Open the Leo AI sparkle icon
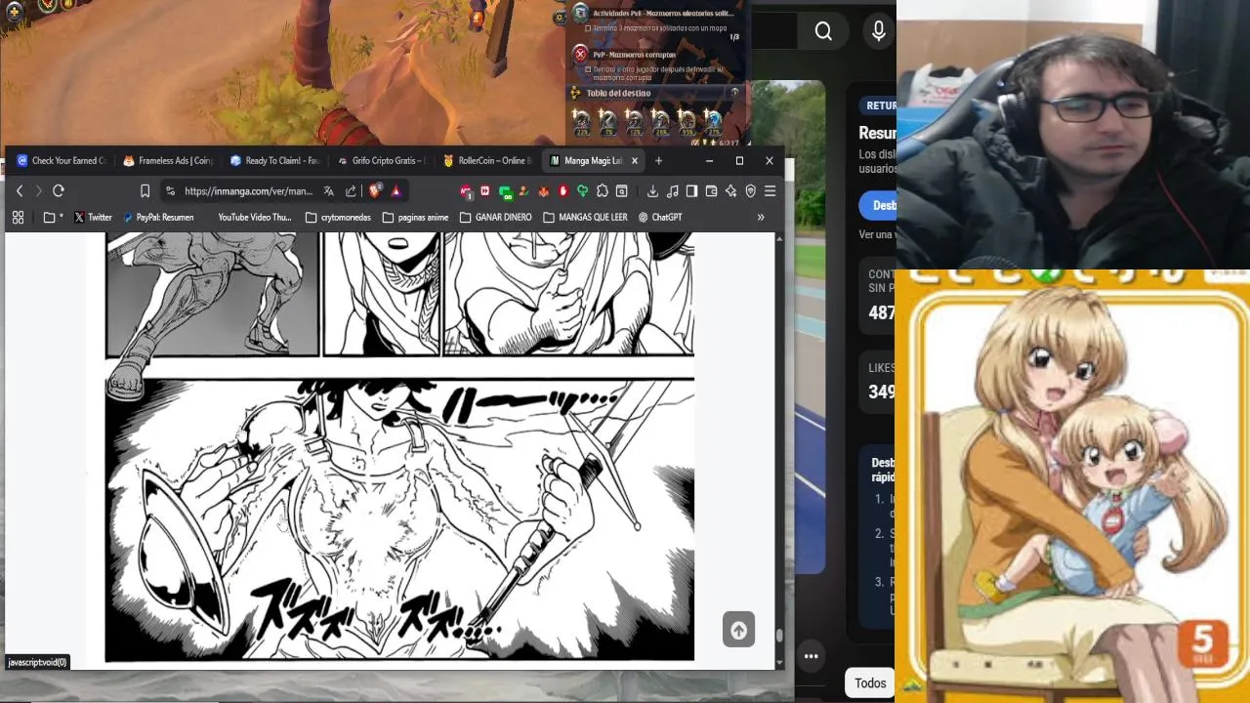Image resolution: width=1250 pixels, height=703 pixels. click(730, 191)
